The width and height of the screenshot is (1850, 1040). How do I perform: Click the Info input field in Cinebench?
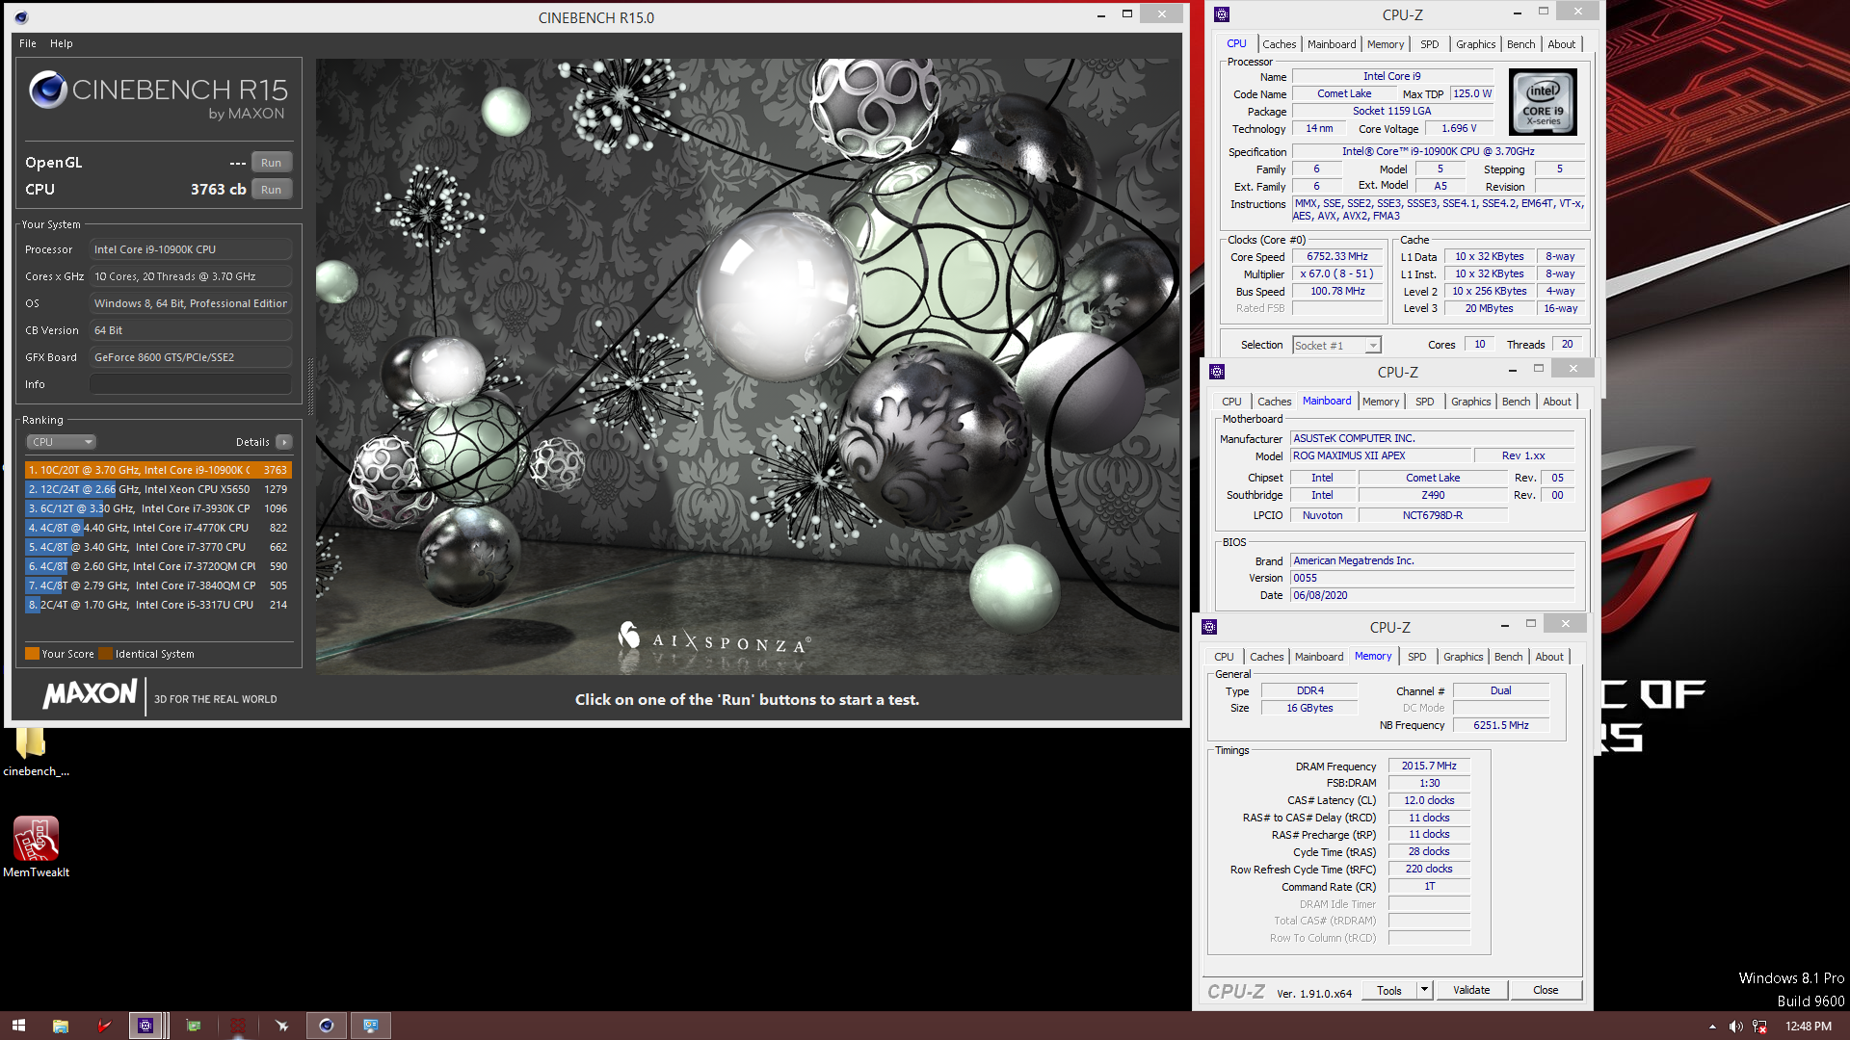click(x=191, y=384)
